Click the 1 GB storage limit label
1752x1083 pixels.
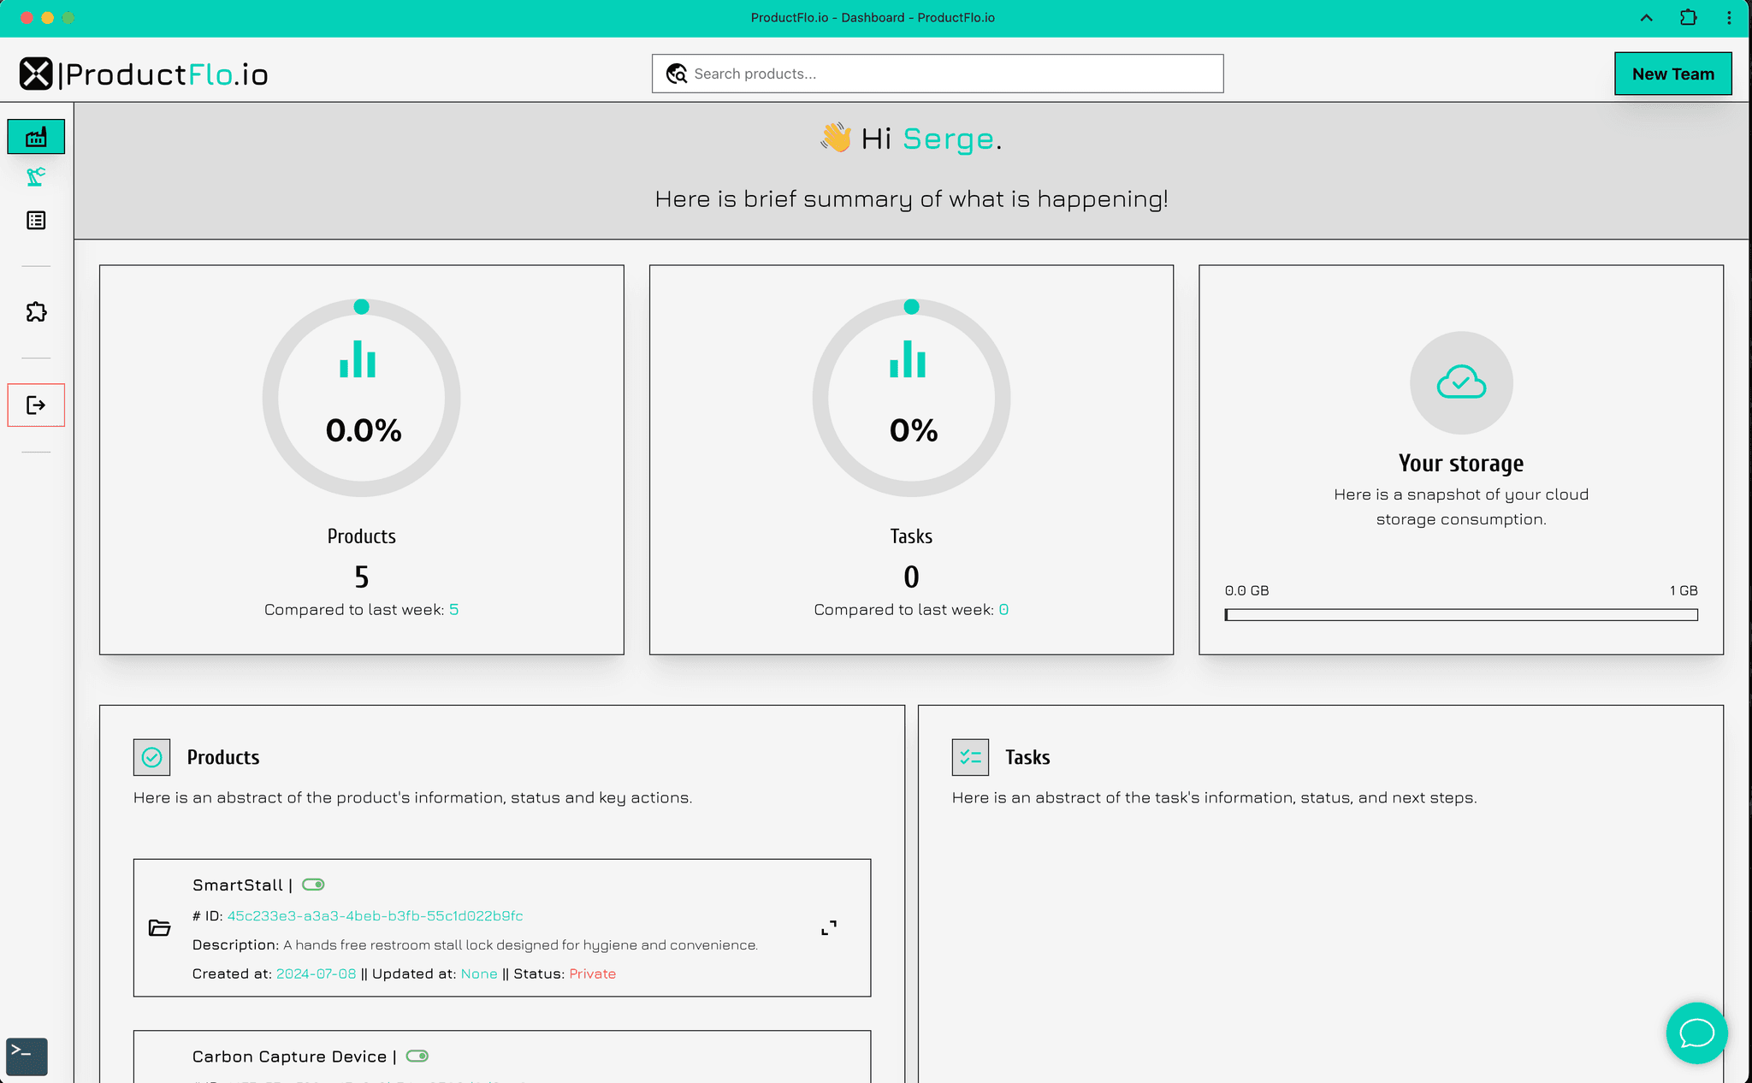click(1684, 590)
